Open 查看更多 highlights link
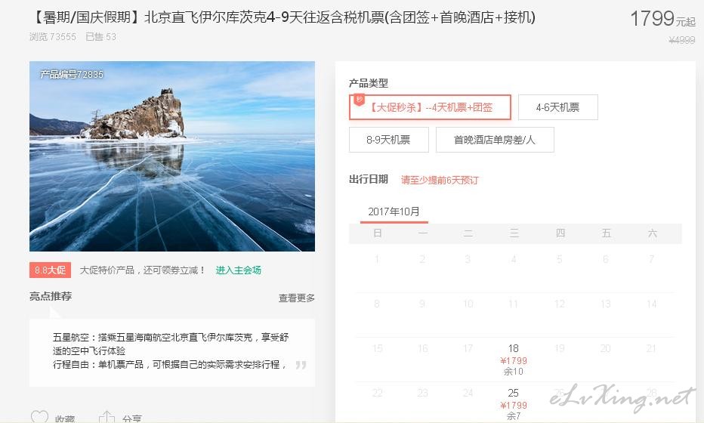Image resolution: width=704 pixels, height=423 pixels. [296, 298]
